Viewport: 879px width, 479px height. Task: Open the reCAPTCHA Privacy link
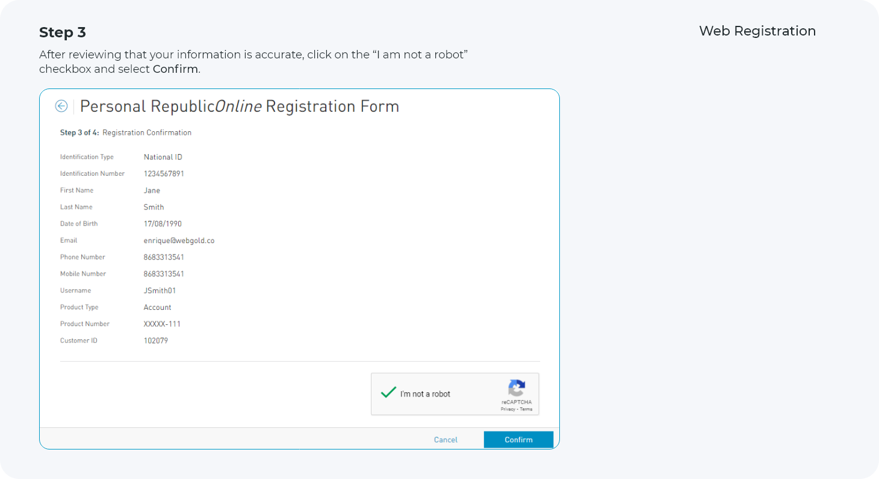508,409
